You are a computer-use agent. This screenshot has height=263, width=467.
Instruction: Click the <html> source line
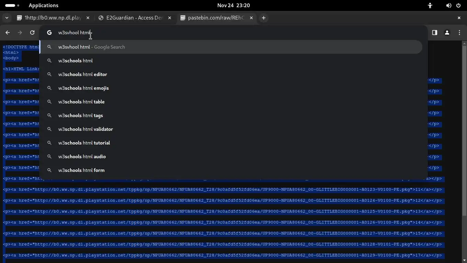[11, 52]
